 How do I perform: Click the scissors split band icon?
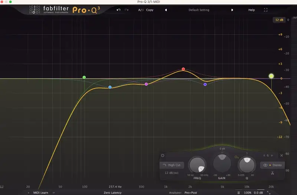pos(272,173)
